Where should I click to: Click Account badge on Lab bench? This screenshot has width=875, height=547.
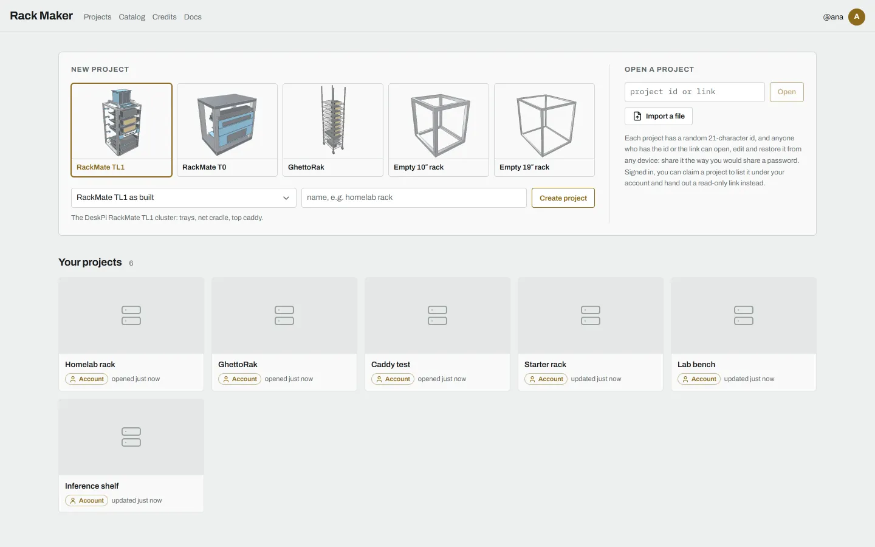click(699, 379)
